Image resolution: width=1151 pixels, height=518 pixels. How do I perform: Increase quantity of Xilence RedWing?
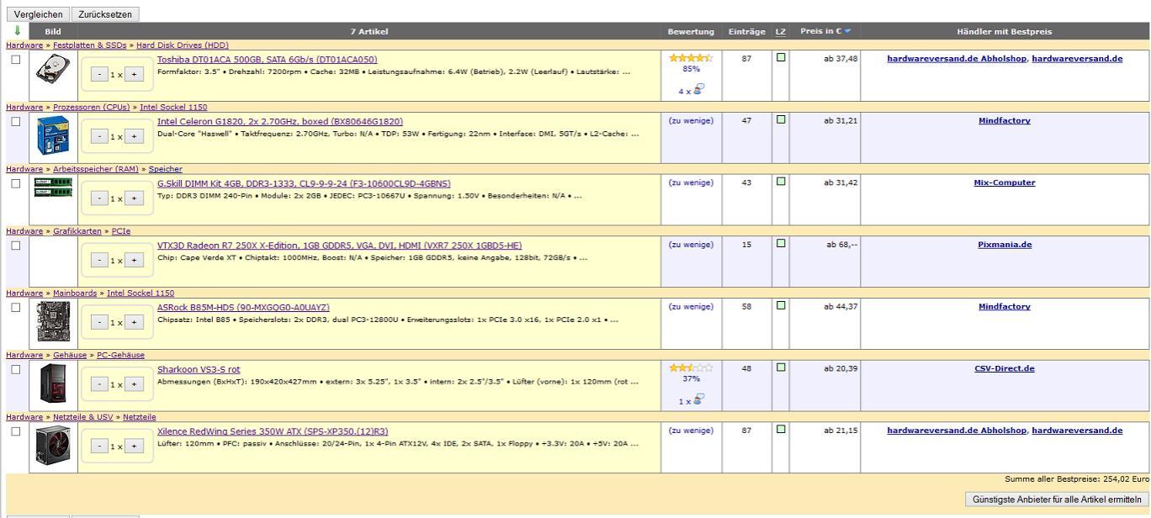click(134, 446)
